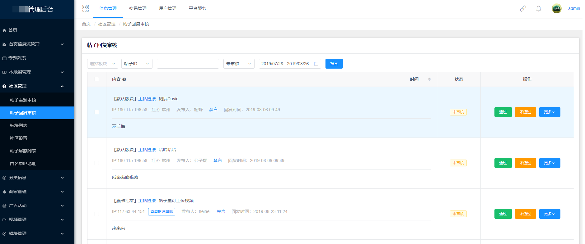Click the icon beside 专题列表
Screen dimensions: 585x244
(x=4, y=58)
